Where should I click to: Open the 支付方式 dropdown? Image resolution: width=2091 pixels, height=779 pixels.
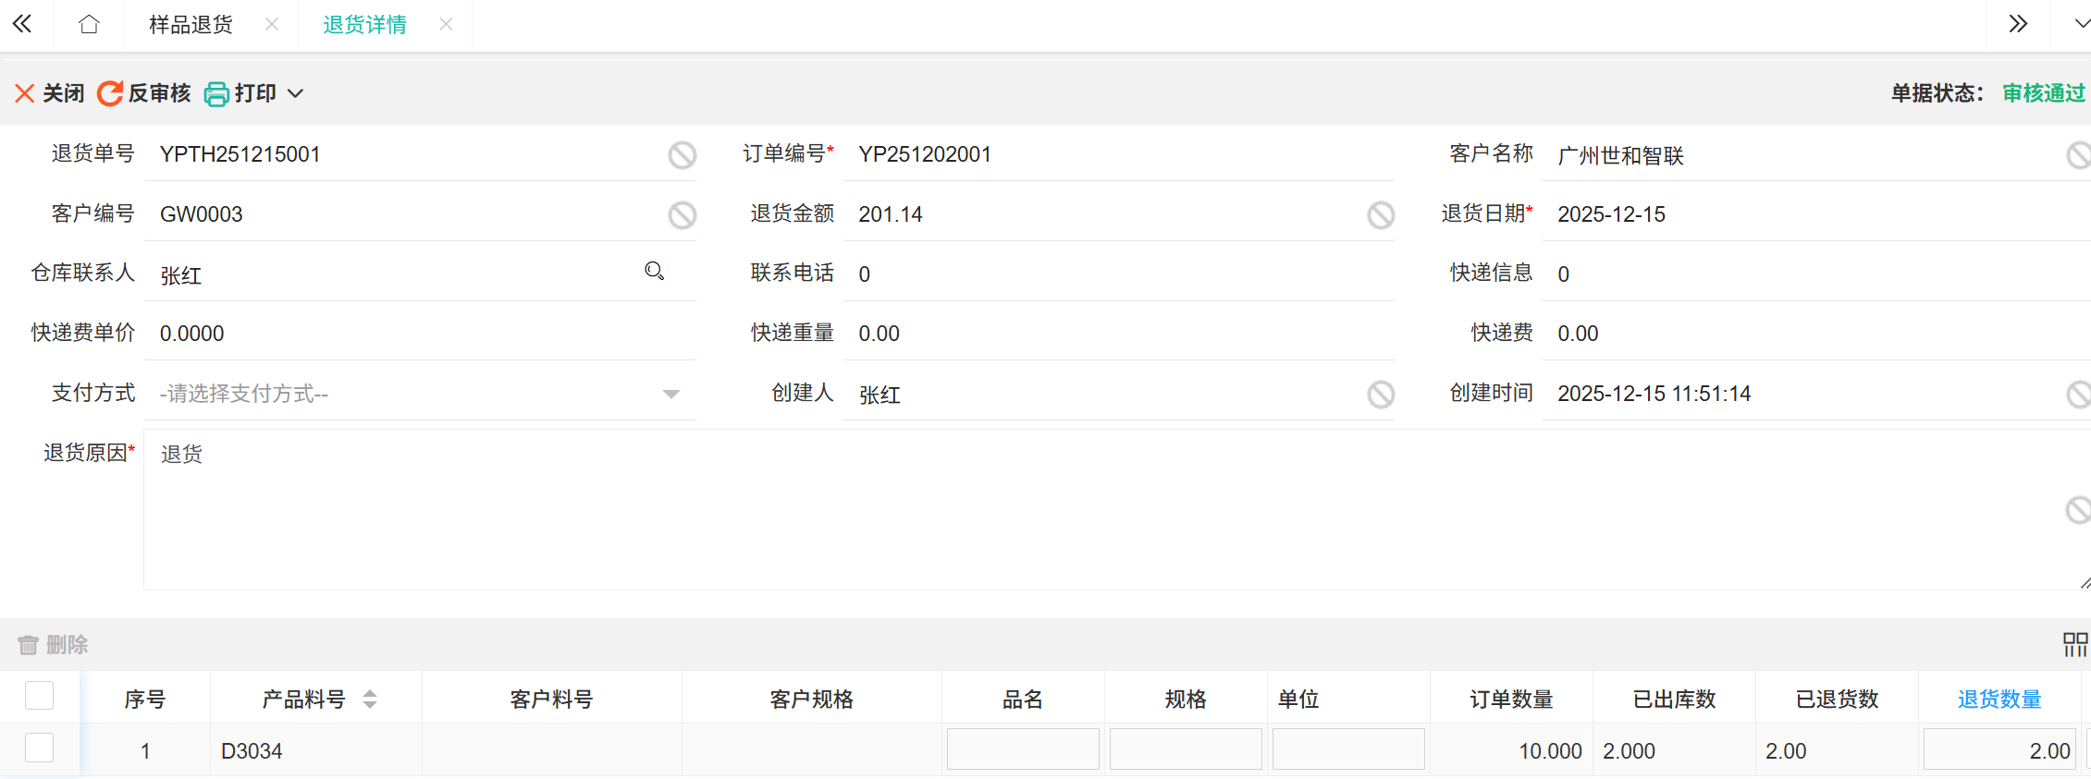pyautogui.click(x=421, y=394)
